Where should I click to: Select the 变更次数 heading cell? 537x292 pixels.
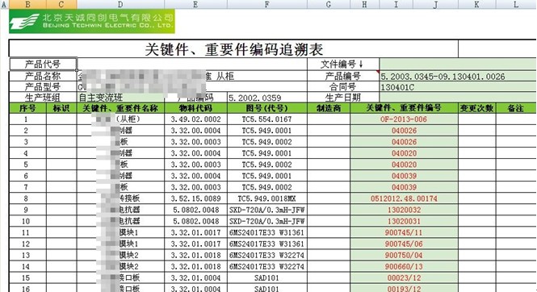(x=476, y=108)
